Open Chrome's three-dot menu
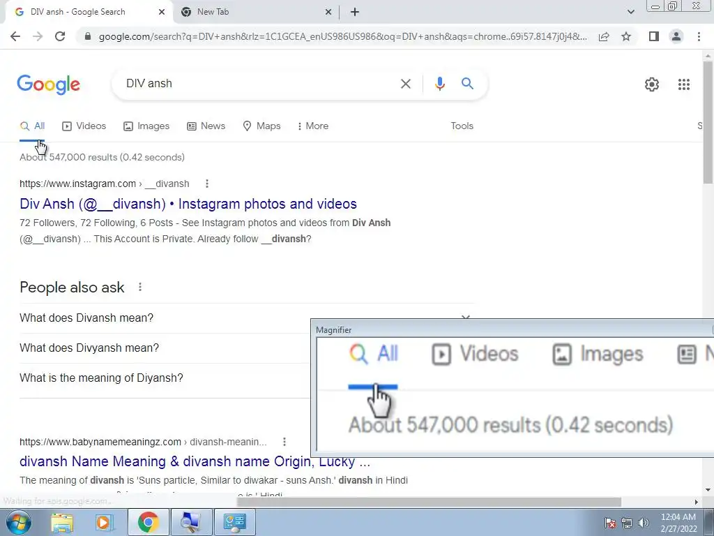Screen dimensions: 714x536 click(699, 36)
